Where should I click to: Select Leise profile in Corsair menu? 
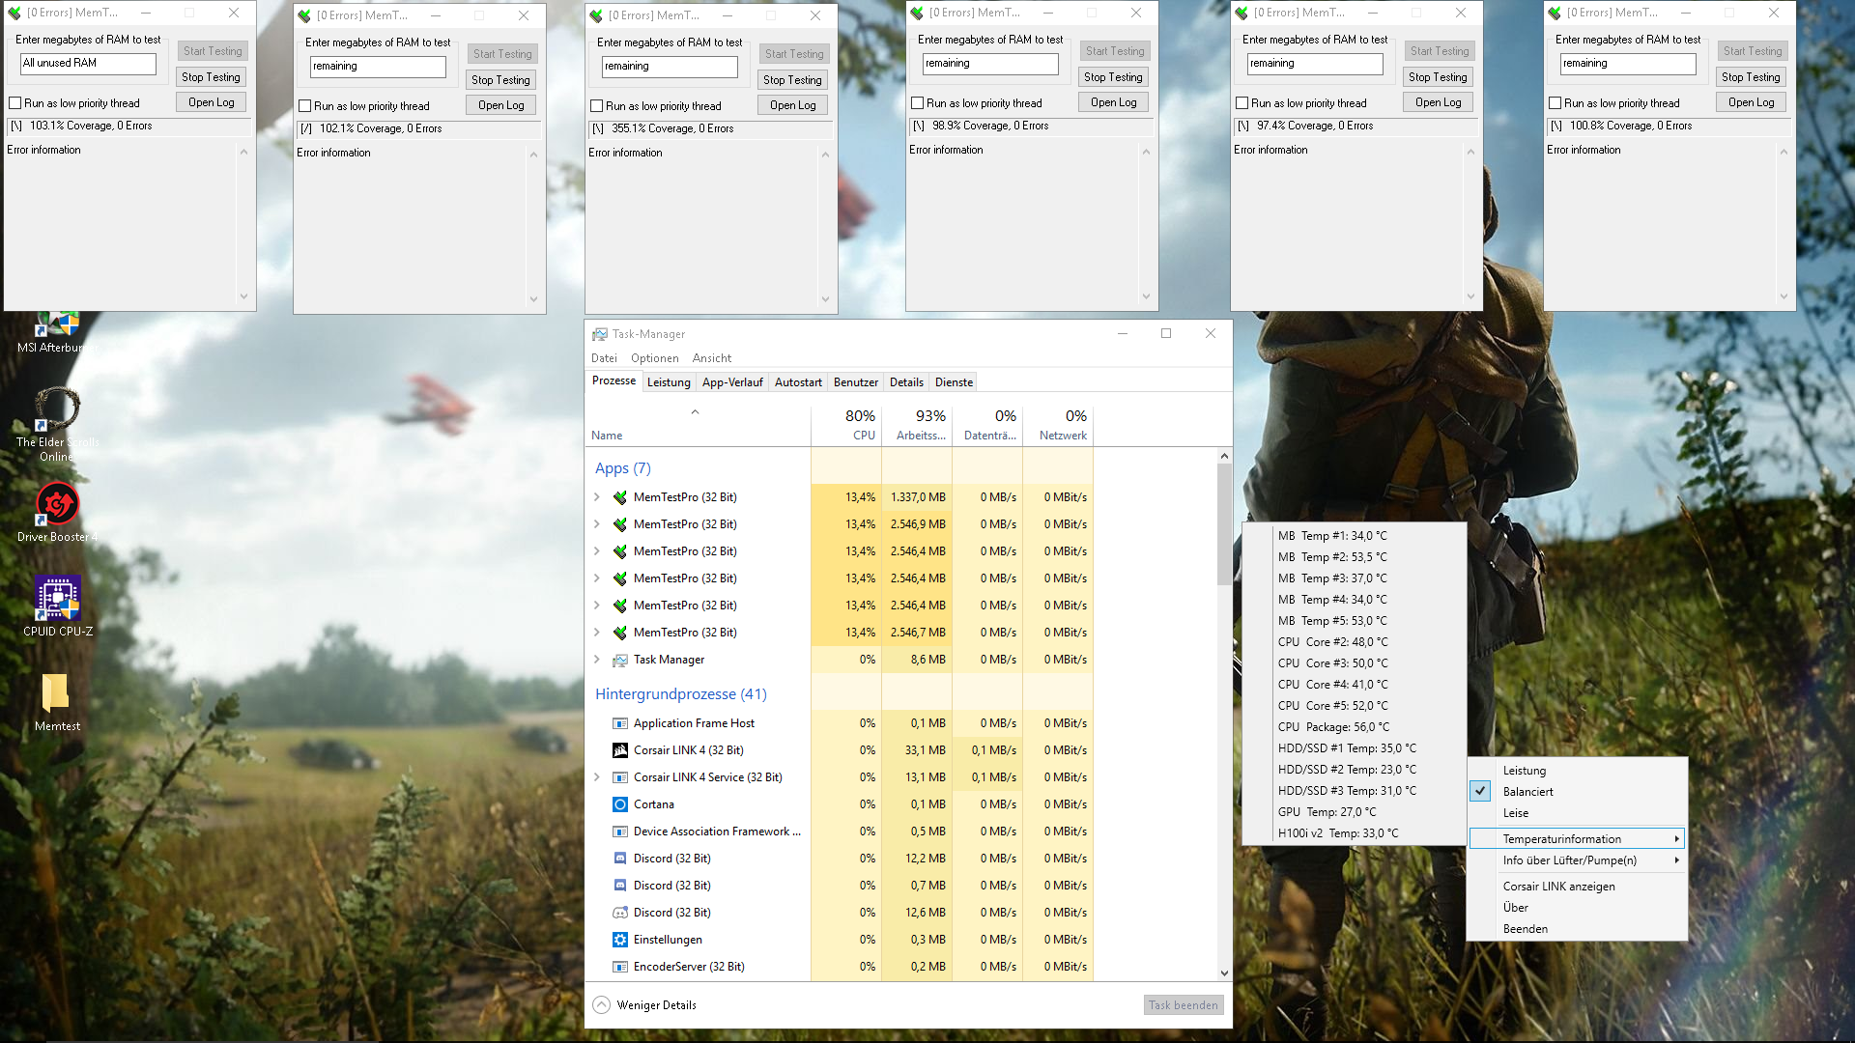(x=1516, y=813)
